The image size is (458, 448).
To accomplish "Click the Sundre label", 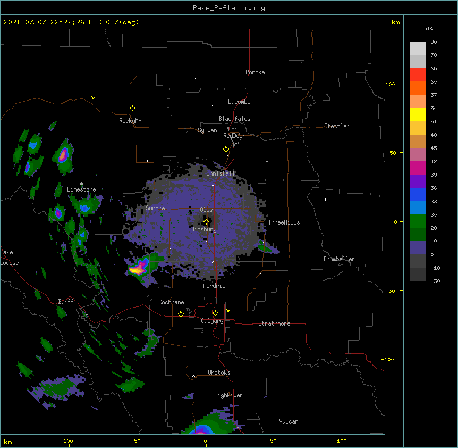I will point(155,208).
